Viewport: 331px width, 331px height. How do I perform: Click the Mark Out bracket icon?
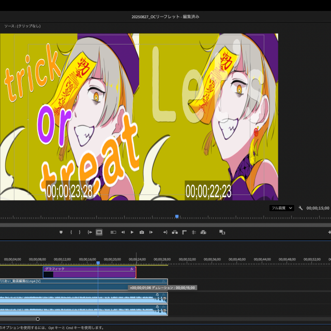click(79, 232)
